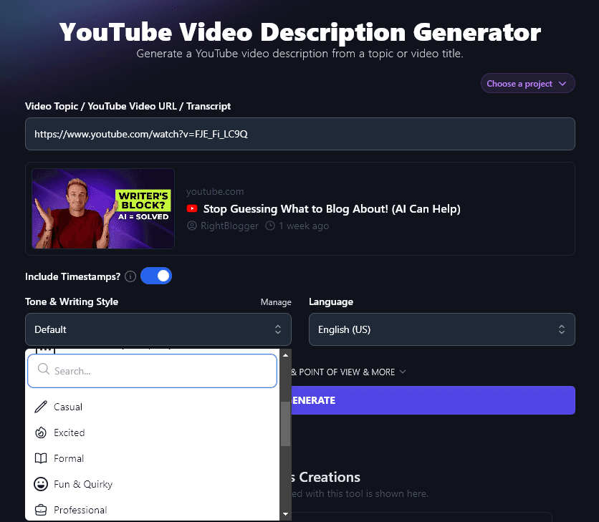The height and width of the screenshot is (522, 599).
Task: Click the Generate button
Action: click(x=430, y=400)
